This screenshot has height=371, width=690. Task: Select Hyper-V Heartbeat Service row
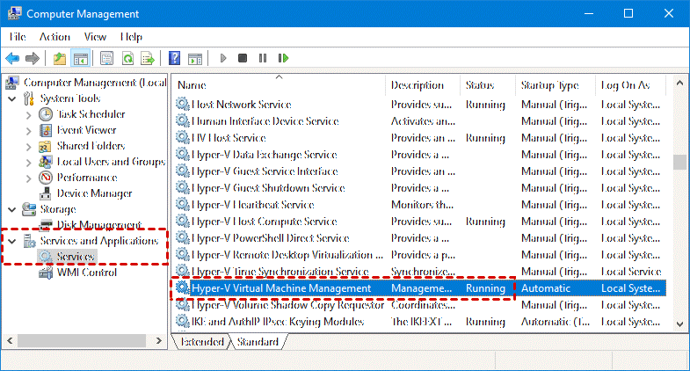[419, 205]
